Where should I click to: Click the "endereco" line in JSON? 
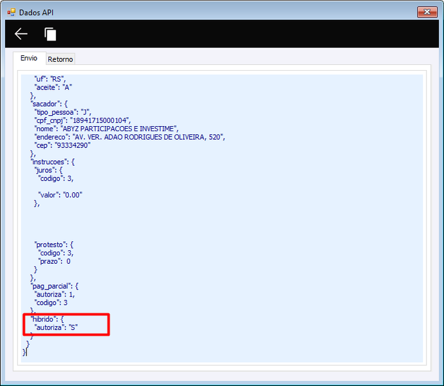pyautogui.click(x=130, y=137)
